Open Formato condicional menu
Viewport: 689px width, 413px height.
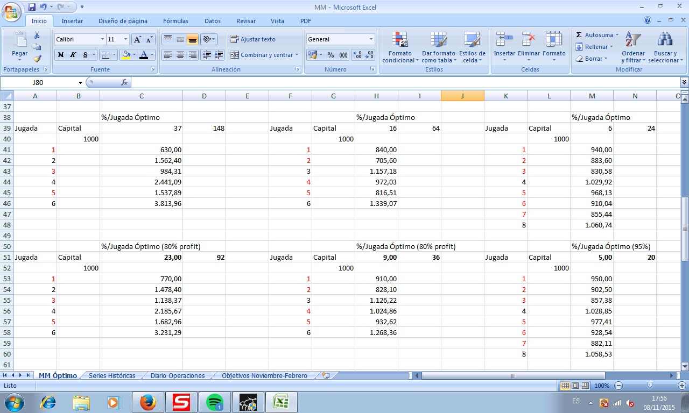pyautogui.click(x=398, y=47)
